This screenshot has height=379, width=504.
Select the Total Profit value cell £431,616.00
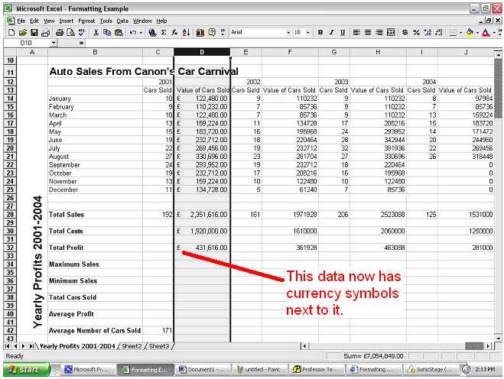point(202,248)
